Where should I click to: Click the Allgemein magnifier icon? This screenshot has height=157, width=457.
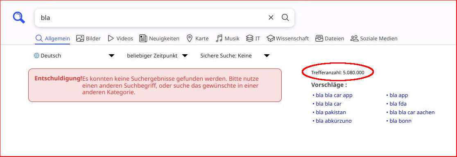(39, 38)
